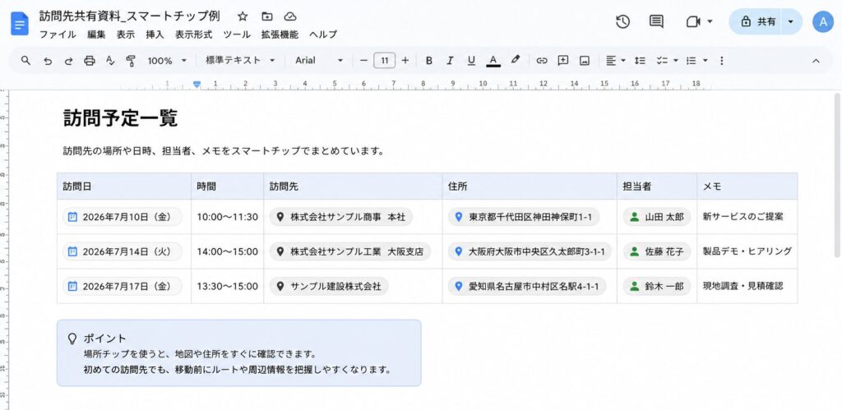842x410 pixels.
Task: Open 株式会社サンプル工業 大阪支店 place chip
Action: point(350,251)
